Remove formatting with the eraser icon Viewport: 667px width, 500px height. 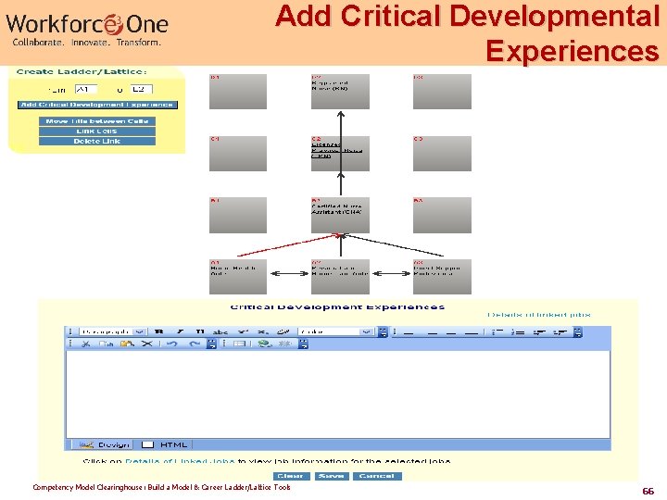(283, 331)
